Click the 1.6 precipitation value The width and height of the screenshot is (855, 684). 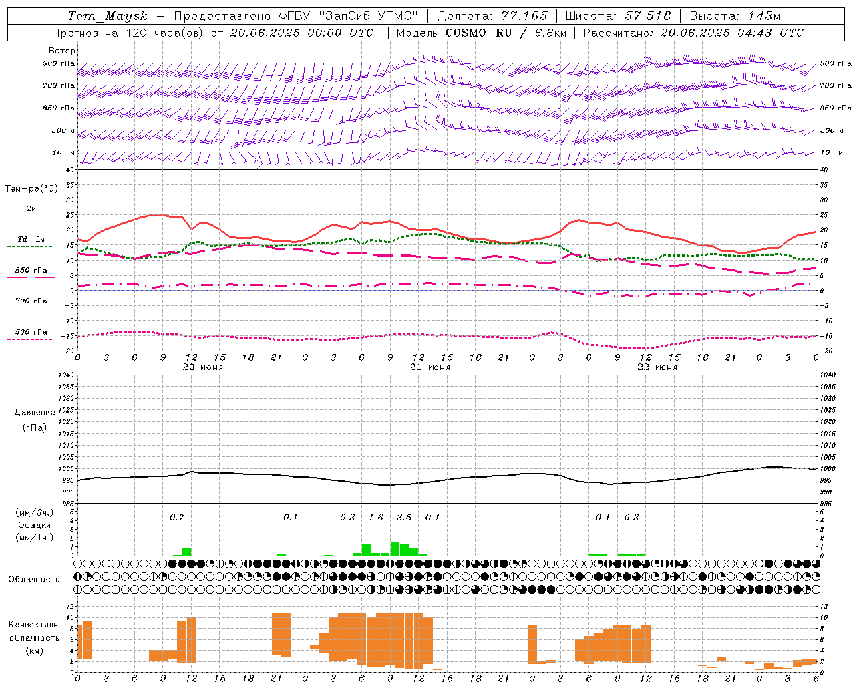(376, 517)
